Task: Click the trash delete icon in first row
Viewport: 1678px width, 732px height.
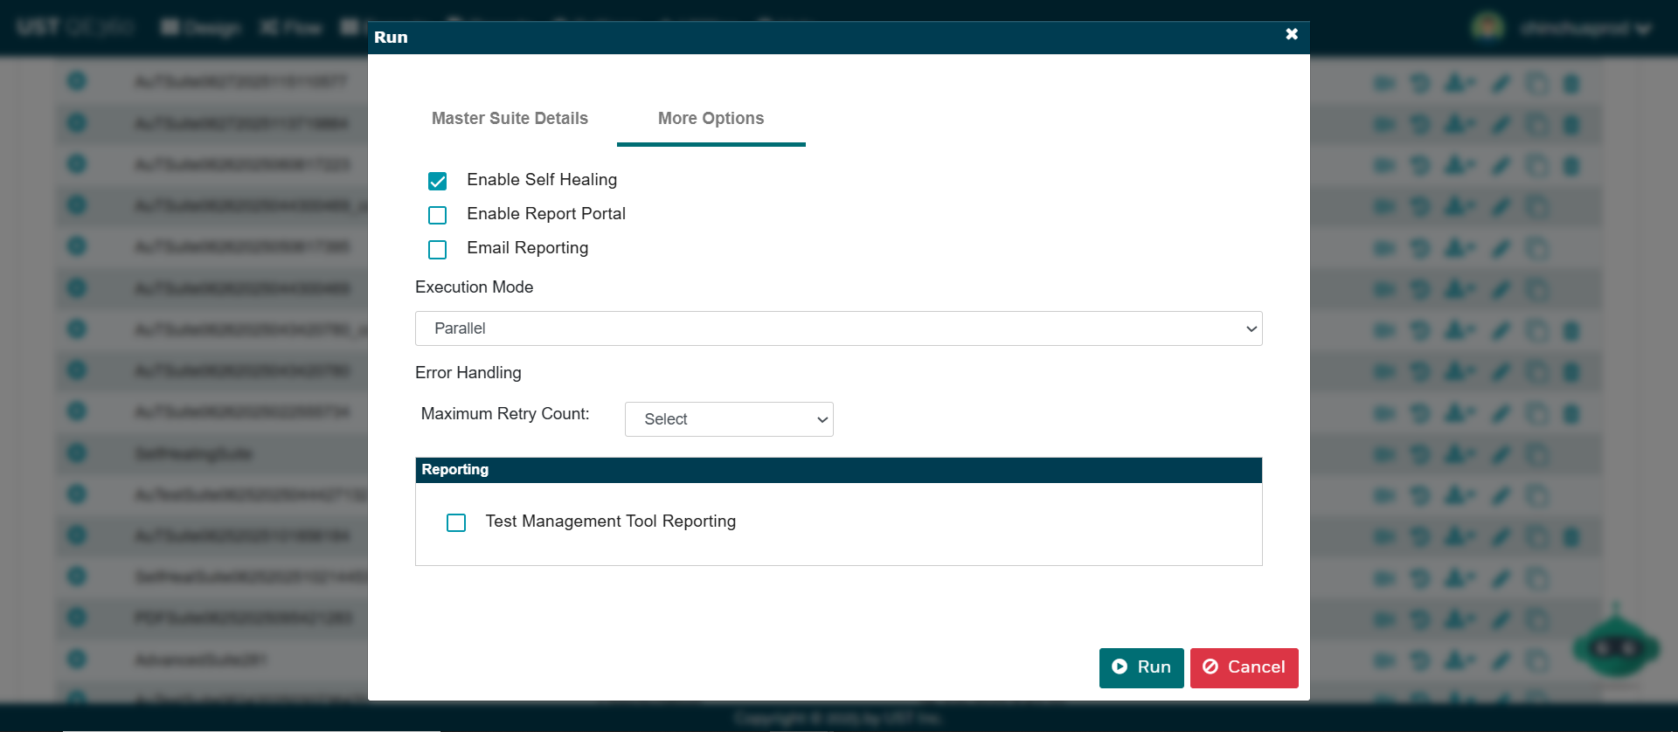Action: click(1571, 84)
